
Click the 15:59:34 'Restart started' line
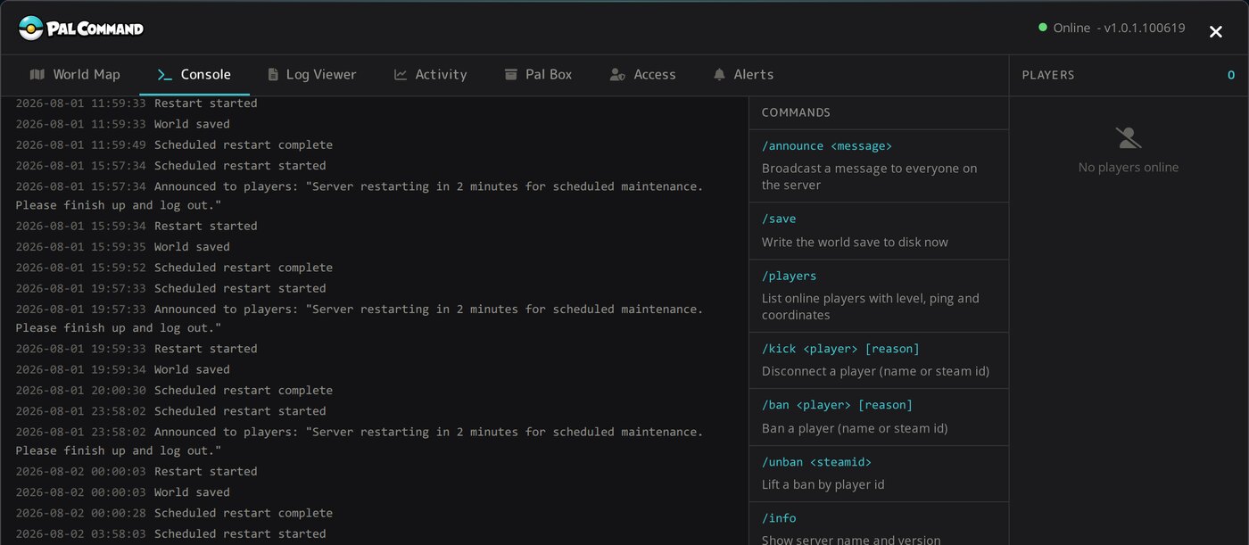[x=136, y=226]
